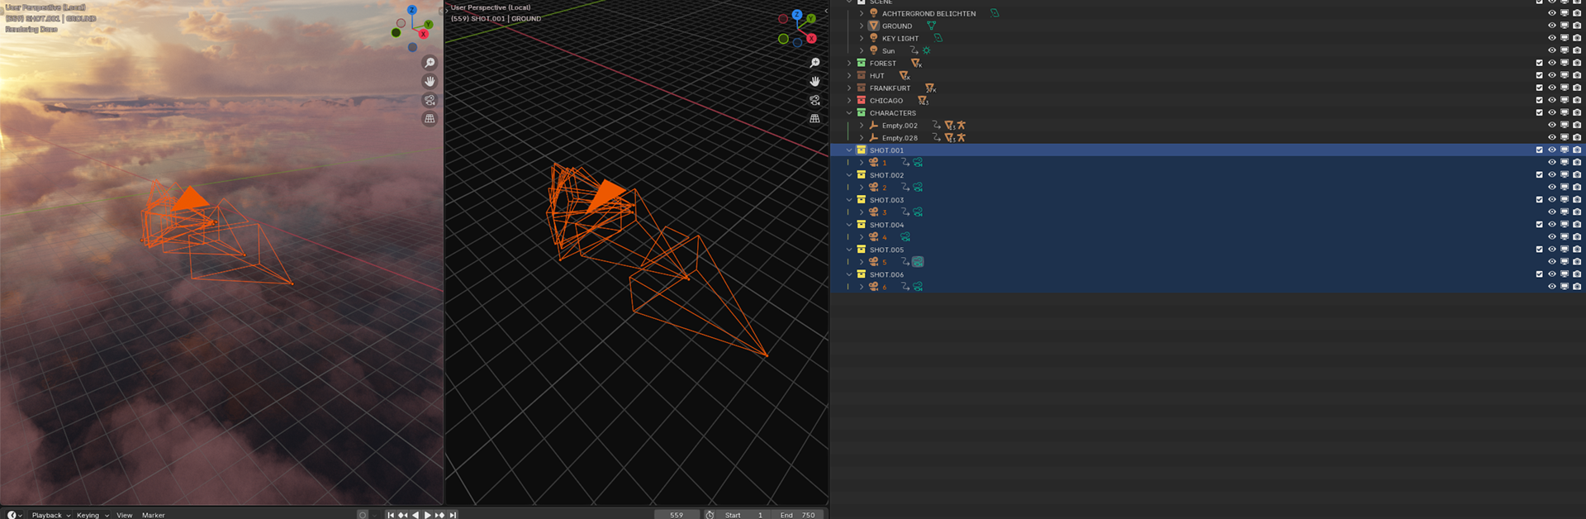Click the Sun light data icon
This screenshot has height=519, width=1586.
pos(927,50)
